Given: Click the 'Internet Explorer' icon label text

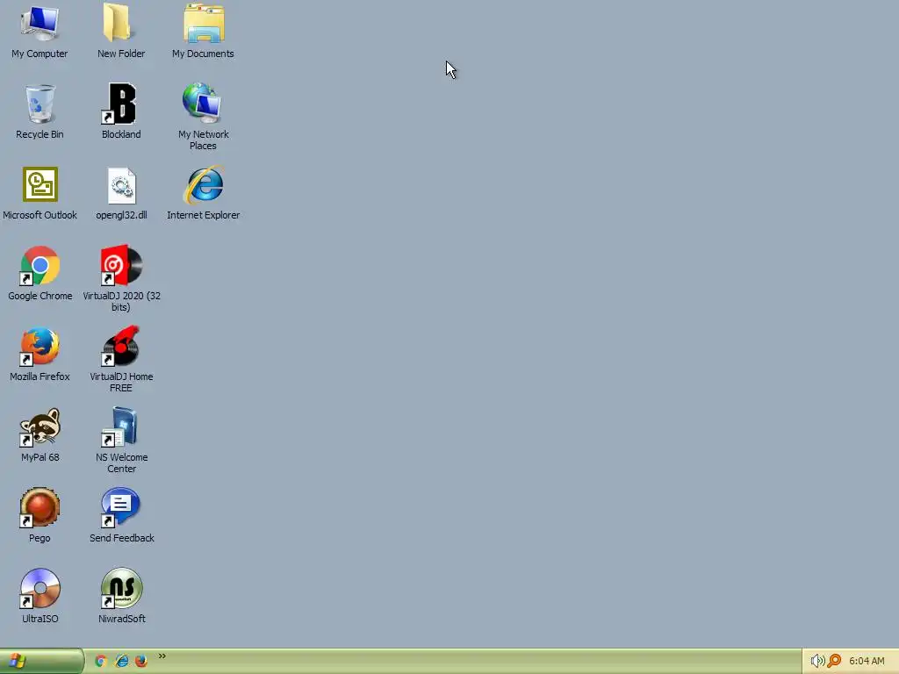Looking at the screenshot, I should coord(203,216).
